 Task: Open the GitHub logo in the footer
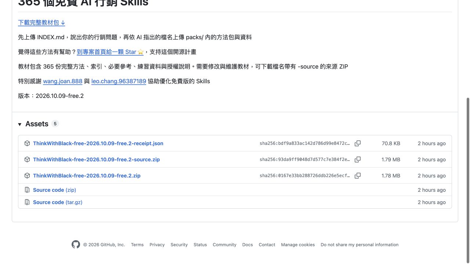[x=76, y=245]
